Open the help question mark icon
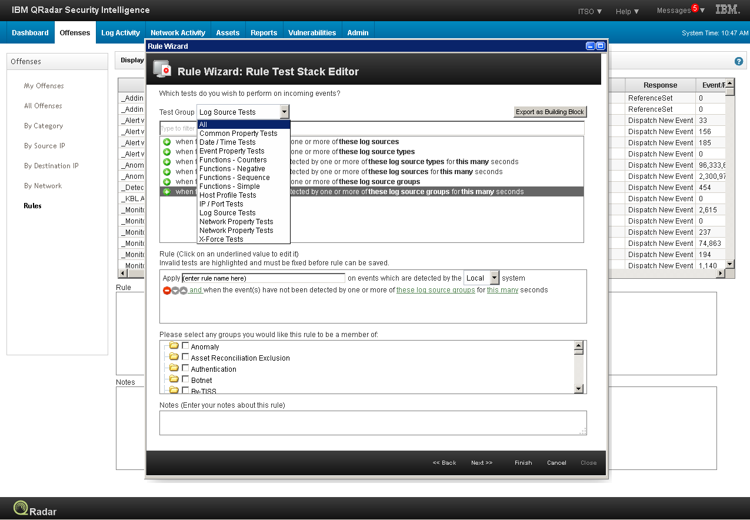Image resolution: width=750 pixels, height=520 pixels. click(739, 61)
